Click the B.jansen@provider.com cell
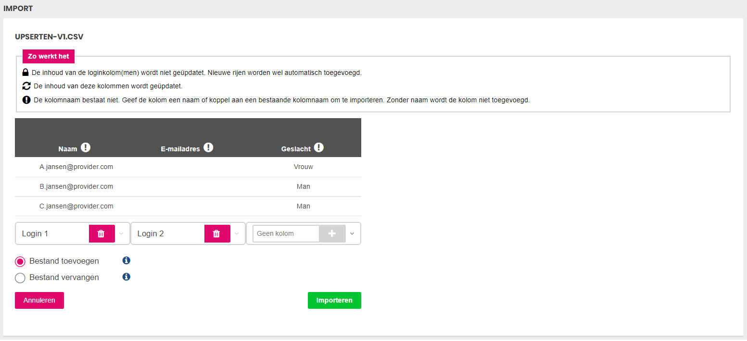The height and width of the screenshot is (341, 747). click(x=76, y=186)
